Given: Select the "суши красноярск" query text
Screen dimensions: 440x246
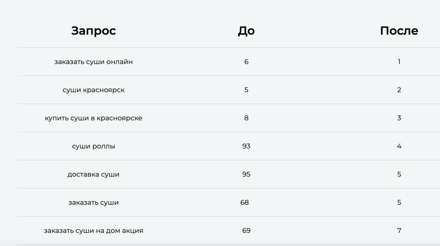Looking at the screenshot, I should tap(94, 90).
